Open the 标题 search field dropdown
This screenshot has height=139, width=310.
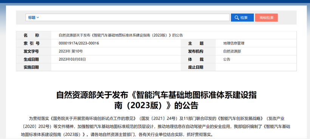[x=33, y=18]
